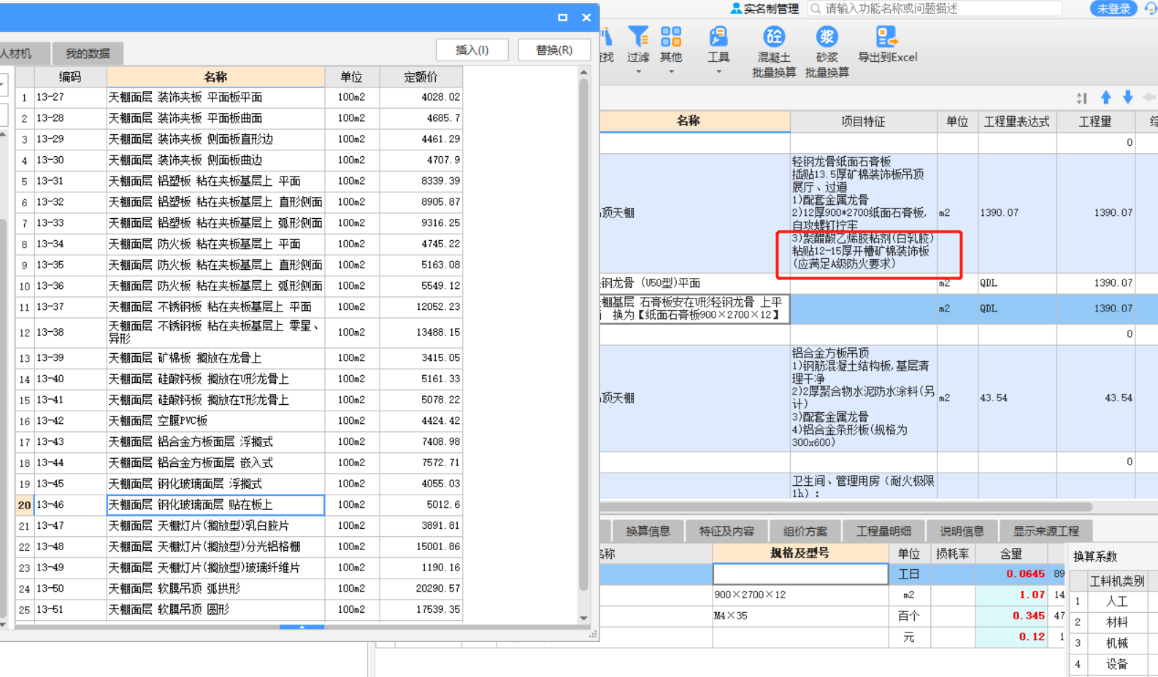Click the 铝合金方板吊顶 feature description cell
Viewport: 1158px width, 677px height.
(863, 398)
